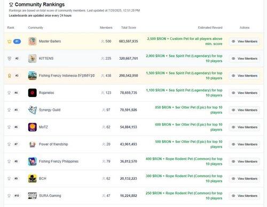Click the leaderboards update notice text

(40, 15)
